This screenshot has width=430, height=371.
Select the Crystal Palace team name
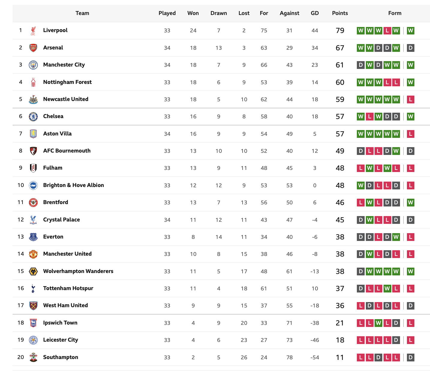coord(61,220)
